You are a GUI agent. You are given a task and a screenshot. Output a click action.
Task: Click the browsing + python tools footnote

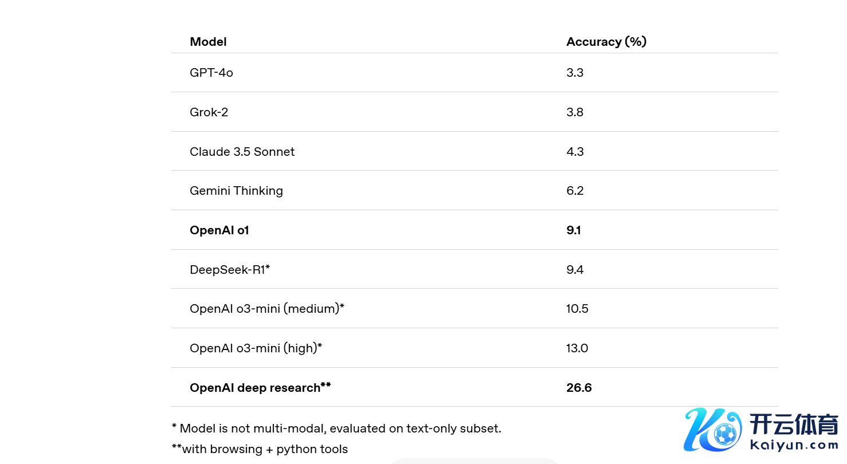pyautogui.click(x=260, y=449)
